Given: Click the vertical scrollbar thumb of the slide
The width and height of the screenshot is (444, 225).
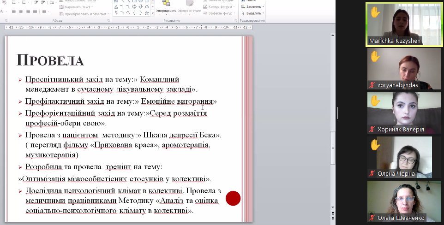Looking at the screenshot, I should tap(333, 148).
